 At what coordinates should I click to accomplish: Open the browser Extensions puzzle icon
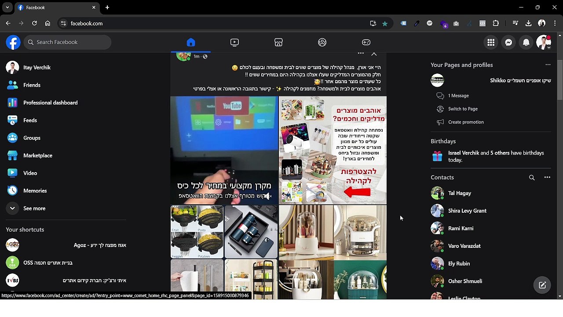[x=496, y=23]
